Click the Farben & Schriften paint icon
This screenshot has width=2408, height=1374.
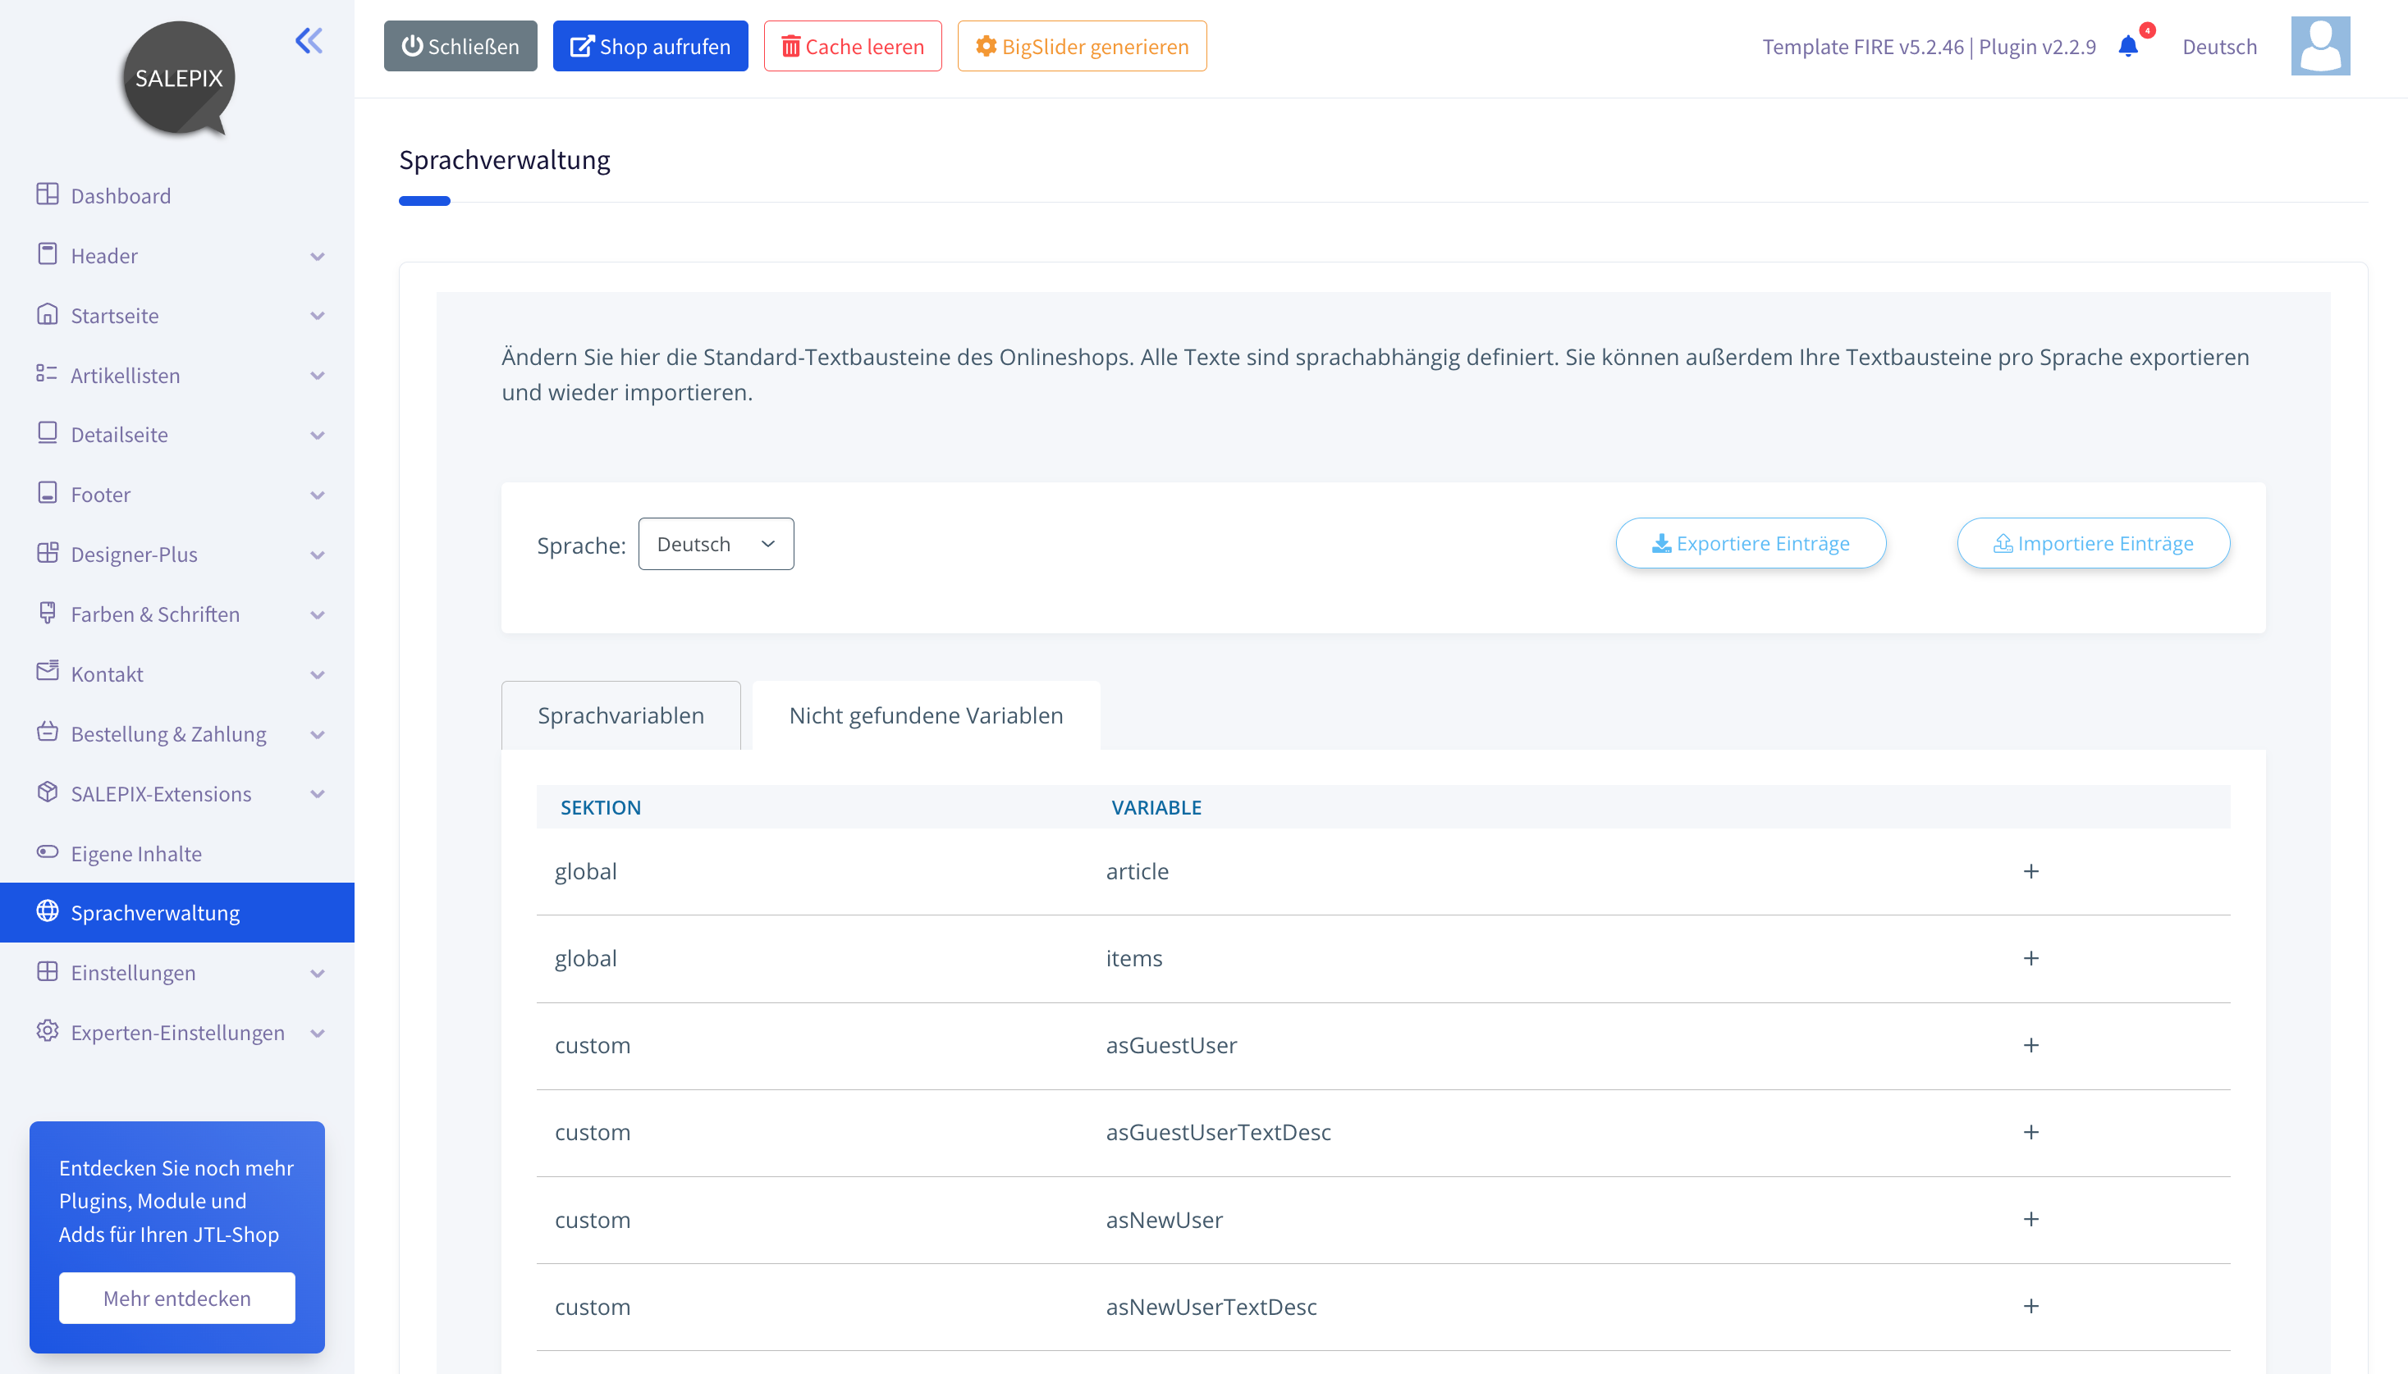[48, 613]
